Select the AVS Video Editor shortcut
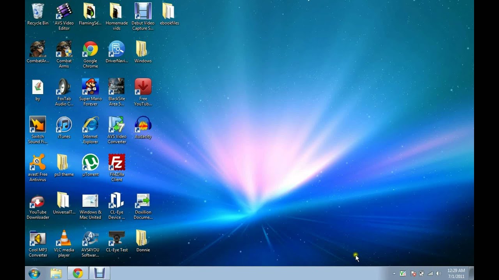This screenshot has height=280, width=499. (x=64, y=16)
